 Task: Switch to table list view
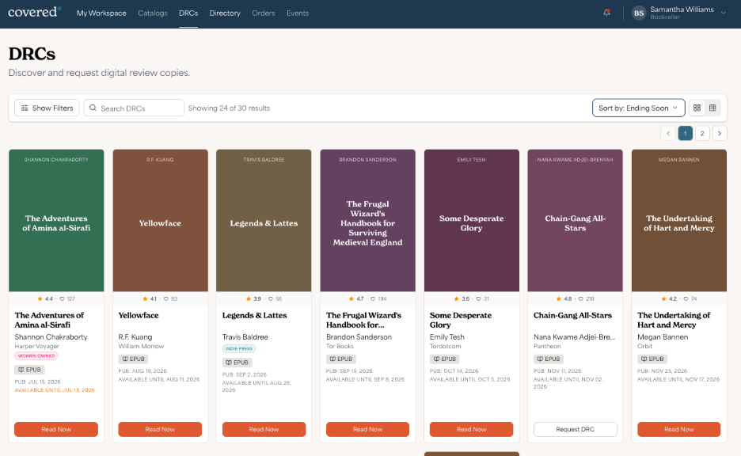pyautogui.click(x=712, y=108)
